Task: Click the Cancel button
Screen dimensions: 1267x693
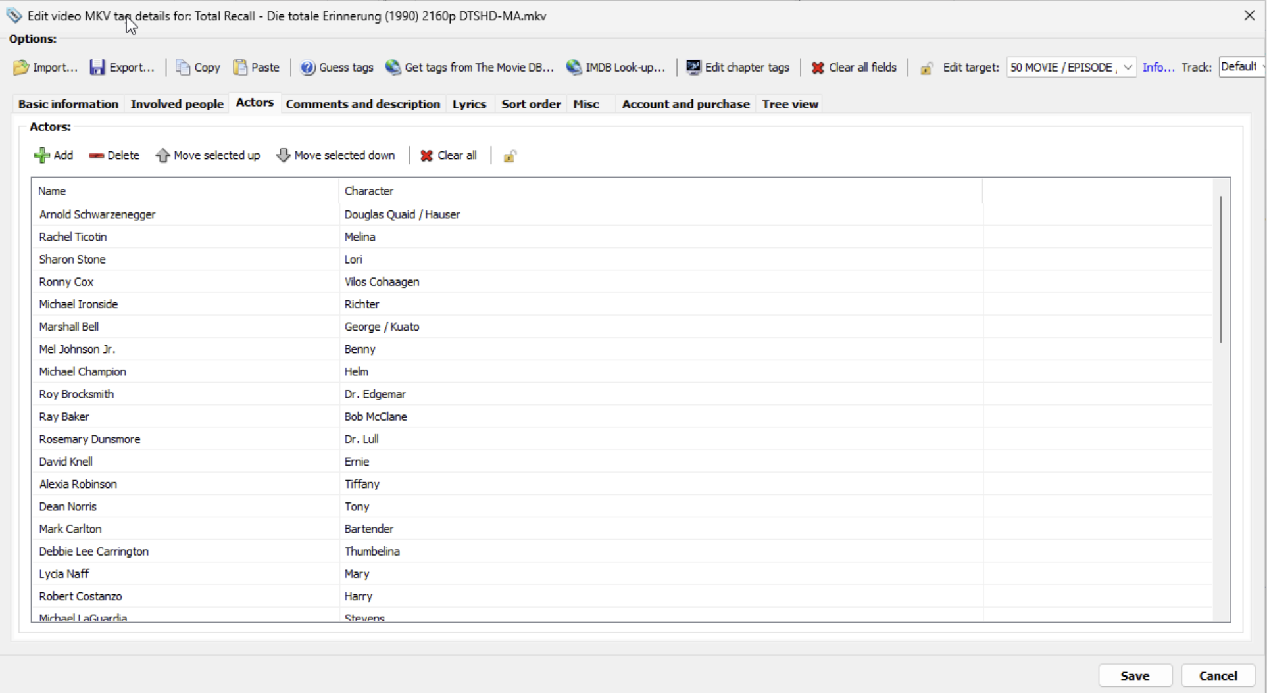Action: pos(1218,675)
